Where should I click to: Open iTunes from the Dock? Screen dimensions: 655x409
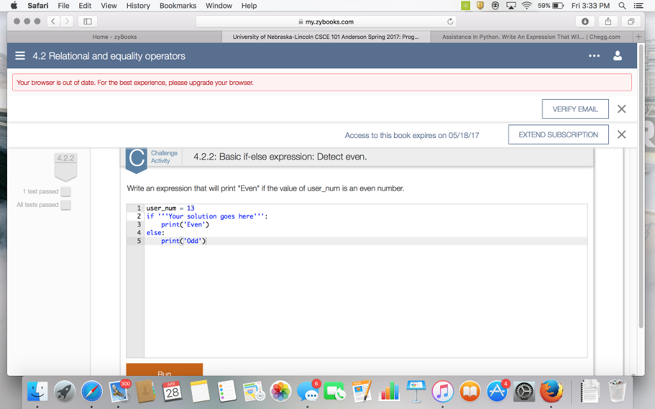tap(443, 392)
